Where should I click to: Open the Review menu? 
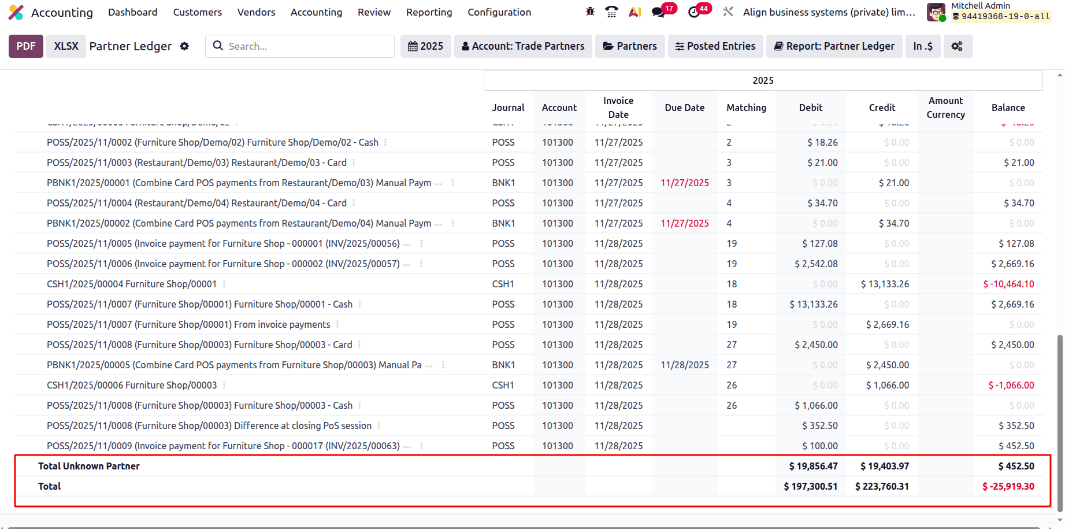click(374, 12)
